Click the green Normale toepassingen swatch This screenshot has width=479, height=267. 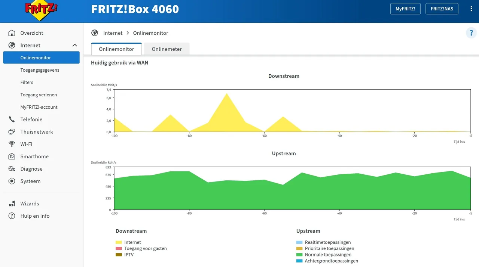tap(299, 255)
